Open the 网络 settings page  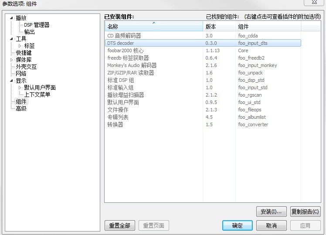(x=21, y=74)
